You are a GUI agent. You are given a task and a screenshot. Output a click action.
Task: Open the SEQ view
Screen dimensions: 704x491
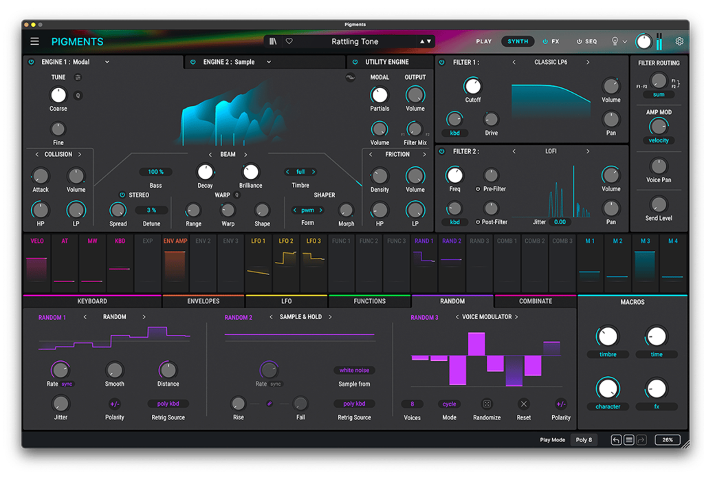click(587, 41)
